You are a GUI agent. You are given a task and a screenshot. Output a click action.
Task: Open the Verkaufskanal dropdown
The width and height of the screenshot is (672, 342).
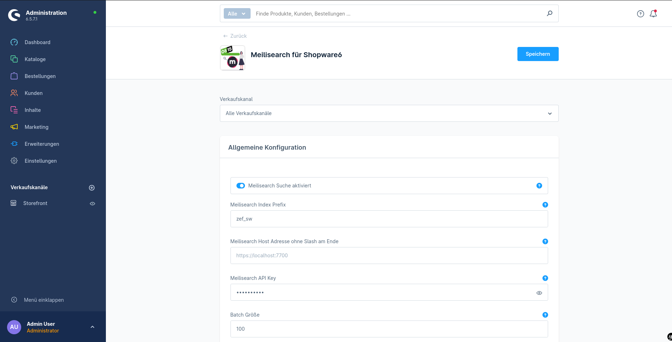(389, 113)
